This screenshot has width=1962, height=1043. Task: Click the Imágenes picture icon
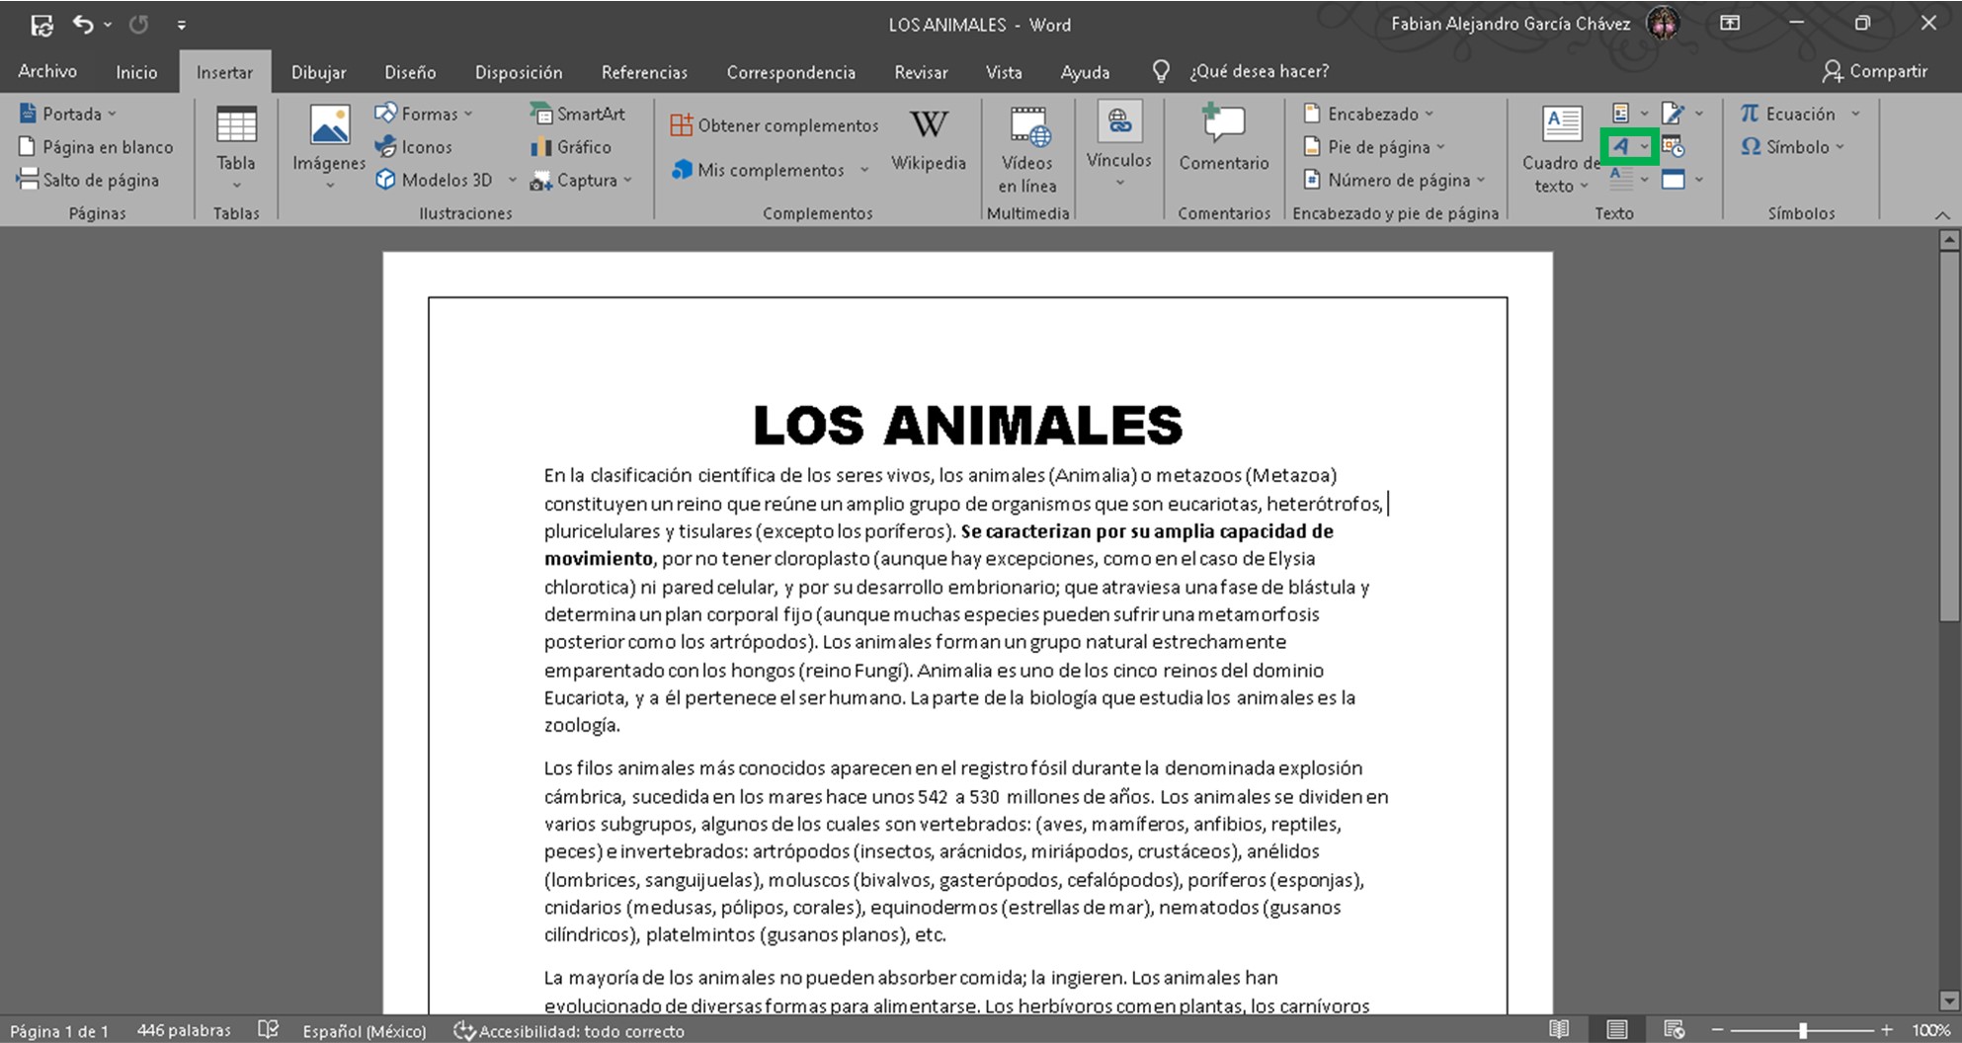point(329,126)
